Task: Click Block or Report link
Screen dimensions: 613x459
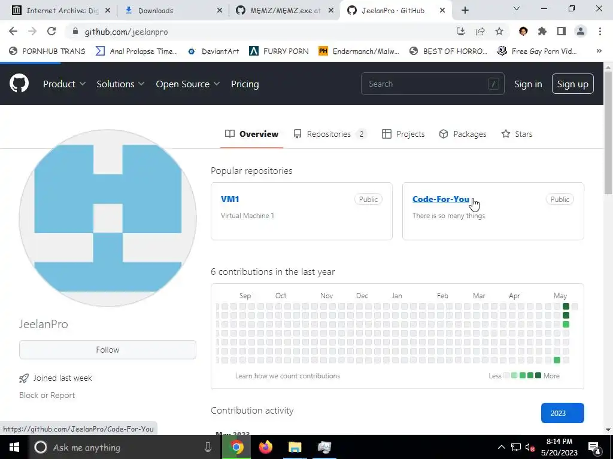Action: click(x=47, y=395)
